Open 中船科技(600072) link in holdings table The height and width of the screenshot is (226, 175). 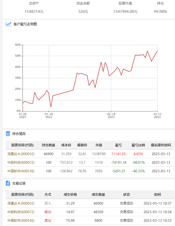[x=21, y=162]
